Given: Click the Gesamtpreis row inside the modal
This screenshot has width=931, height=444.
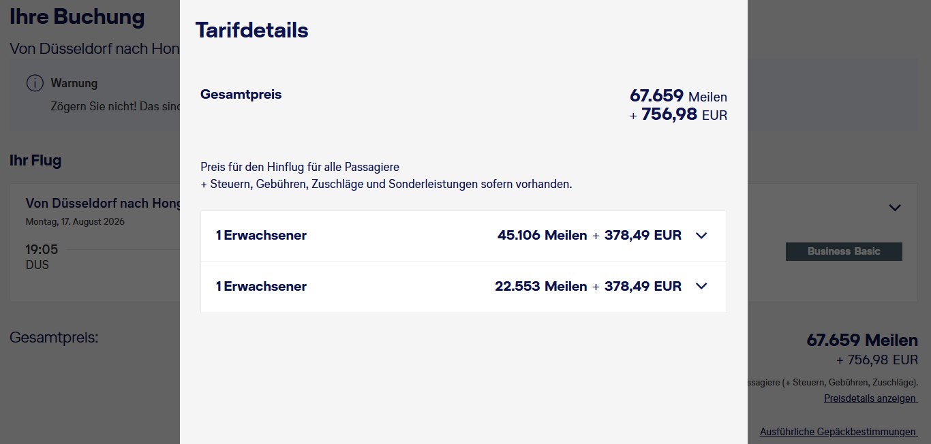Looking at the screenshot, I should 241,95.
